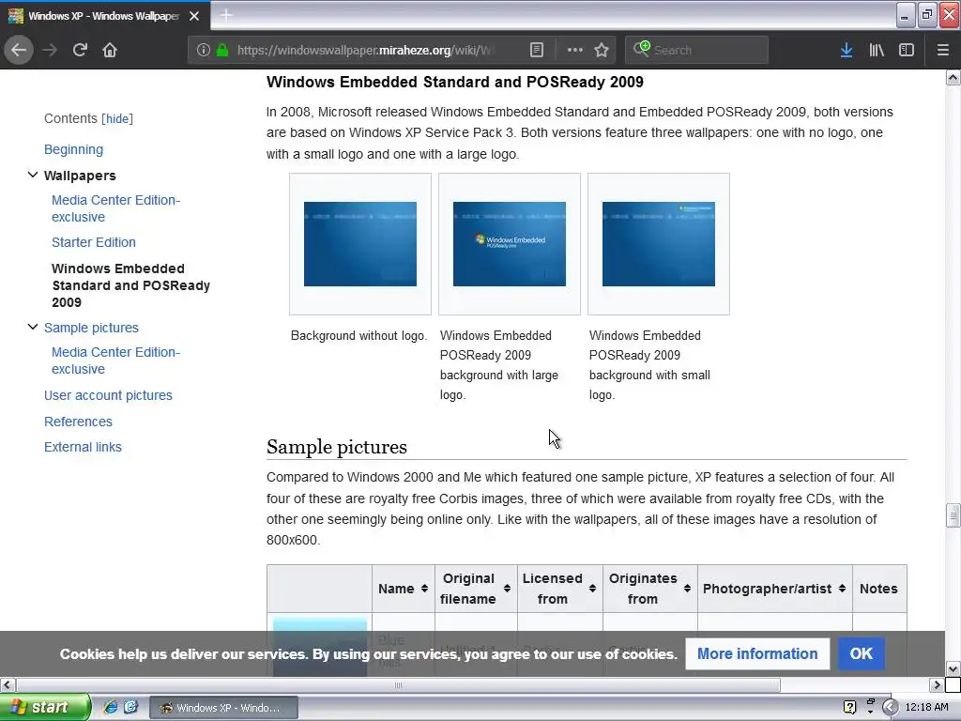The width and height of the screenshot is (961, 721).
Task: Open a new tab with plus button
Action: (226, 15)
